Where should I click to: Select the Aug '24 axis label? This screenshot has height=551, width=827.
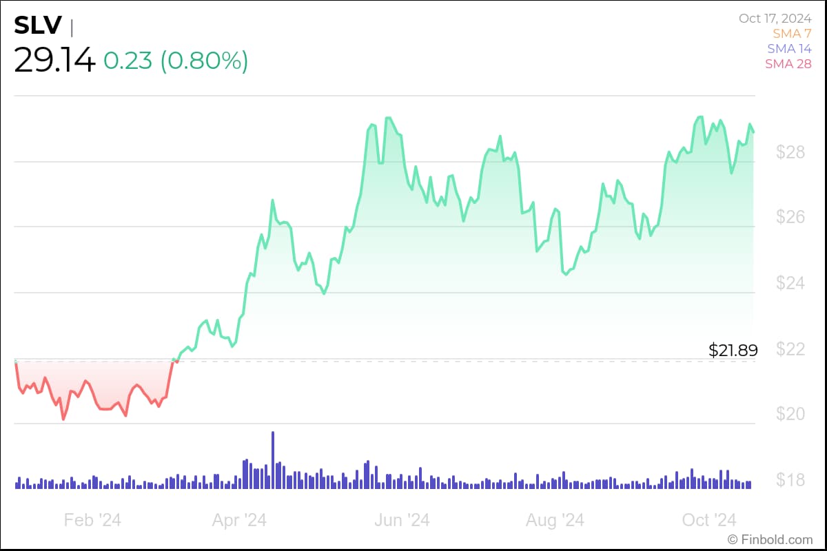[x=555, y=520]
